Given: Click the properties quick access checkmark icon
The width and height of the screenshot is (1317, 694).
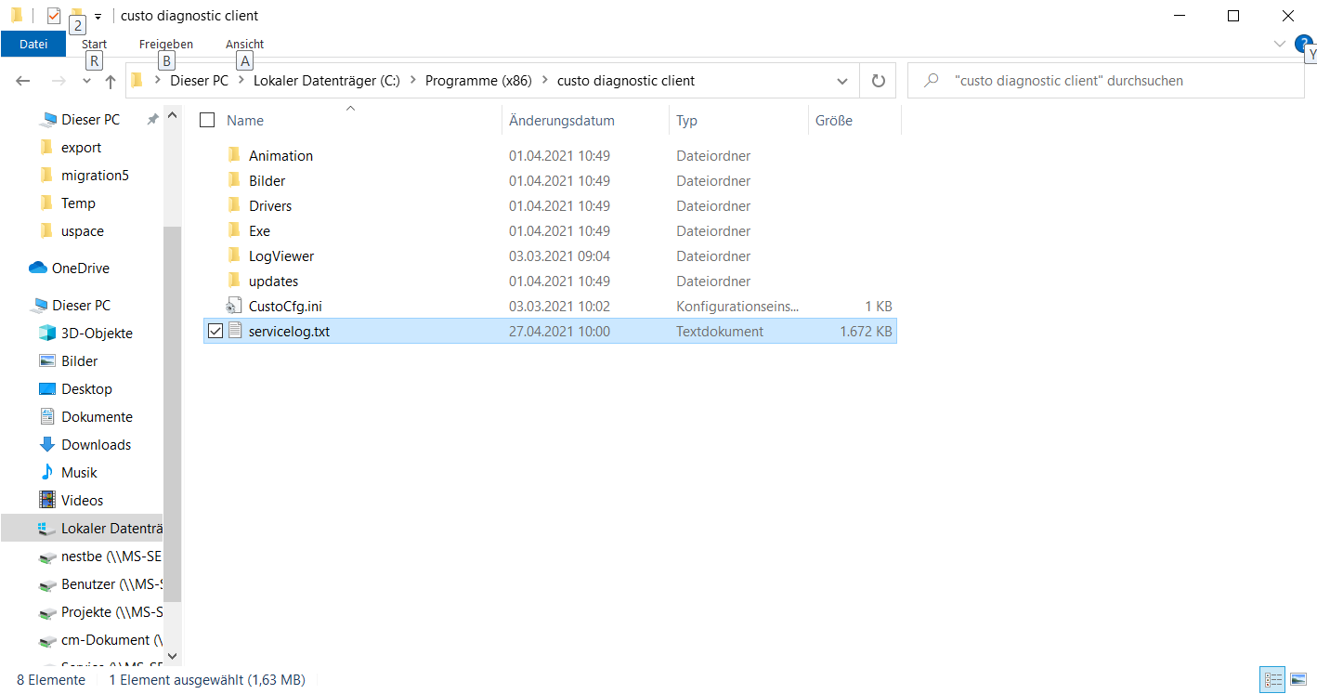Looking at the screenshot, I should click(x=54, y=16).
